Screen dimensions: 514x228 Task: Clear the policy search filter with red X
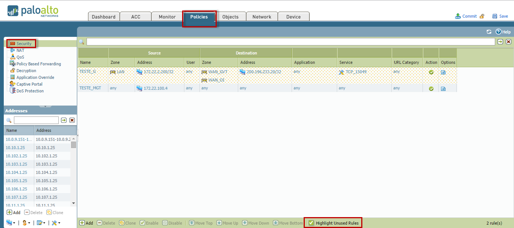[x=508, y=42]
